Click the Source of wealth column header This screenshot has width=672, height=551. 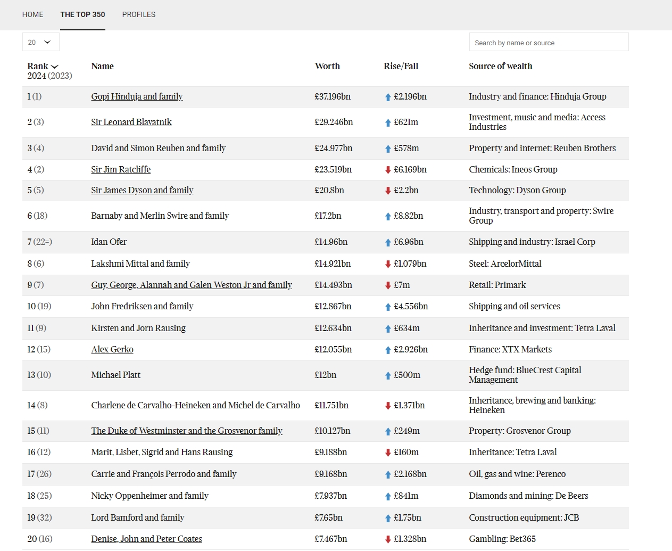pyautogui.click(x=500, y=66)
